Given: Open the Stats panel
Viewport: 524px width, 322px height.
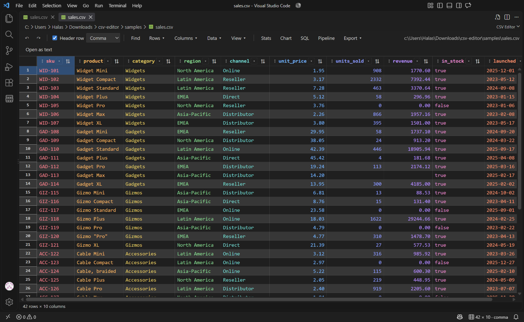Looking at the screenshot, I should point(266,38).
